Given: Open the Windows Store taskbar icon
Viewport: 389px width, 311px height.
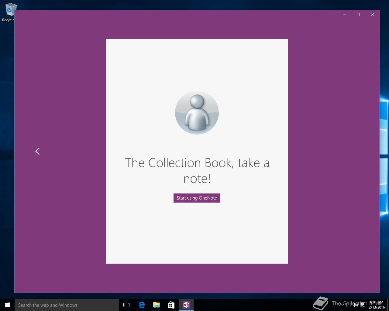Looking at the screenshot, I should [171, 305].
